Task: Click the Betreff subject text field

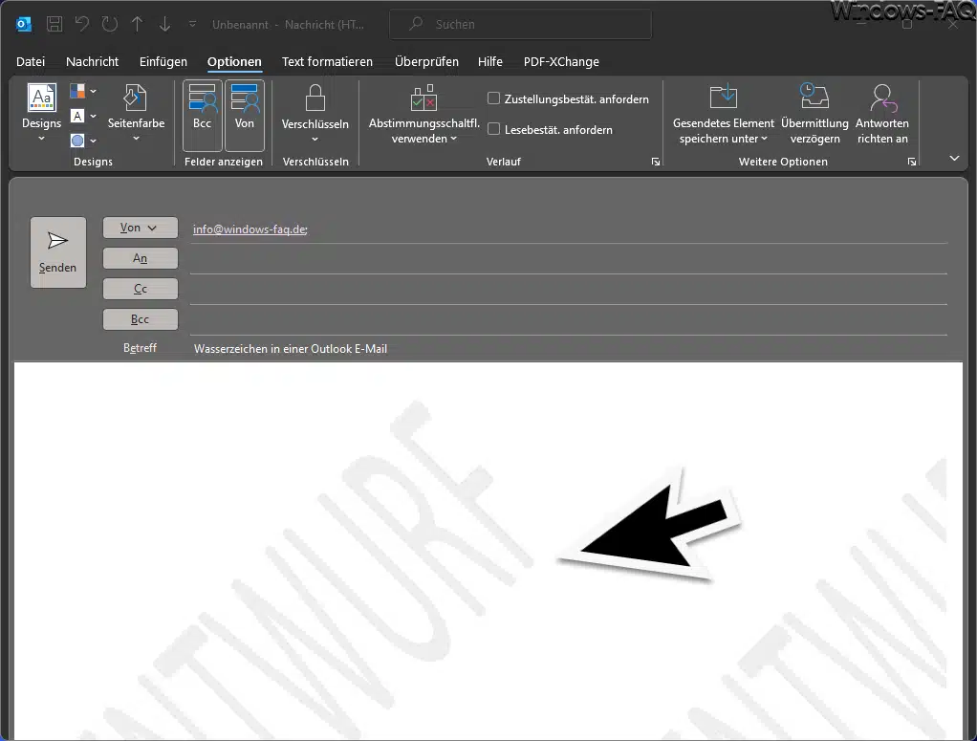Action: click(568, 349)
